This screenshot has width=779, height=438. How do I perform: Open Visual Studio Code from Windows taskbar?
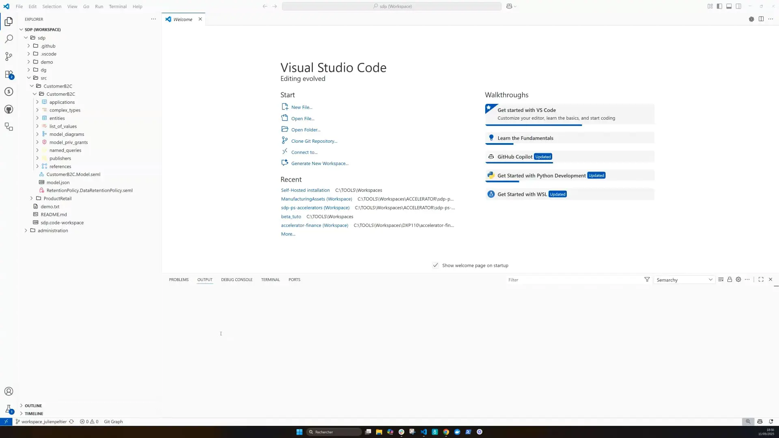pyautogui.click(x=424, y=432)
